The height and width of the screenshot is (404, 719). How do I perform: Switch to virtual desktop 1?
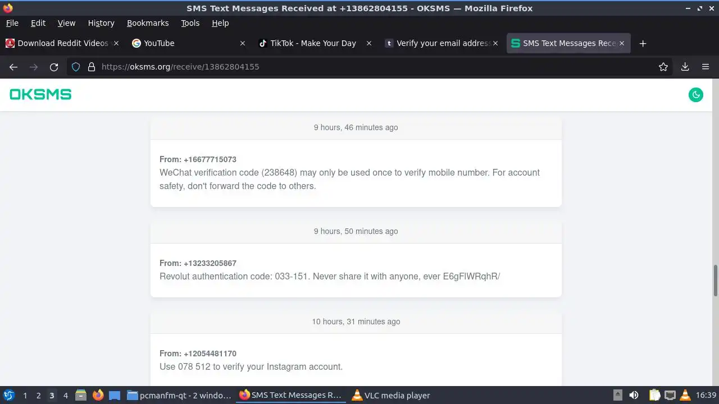tap(25, 395)
